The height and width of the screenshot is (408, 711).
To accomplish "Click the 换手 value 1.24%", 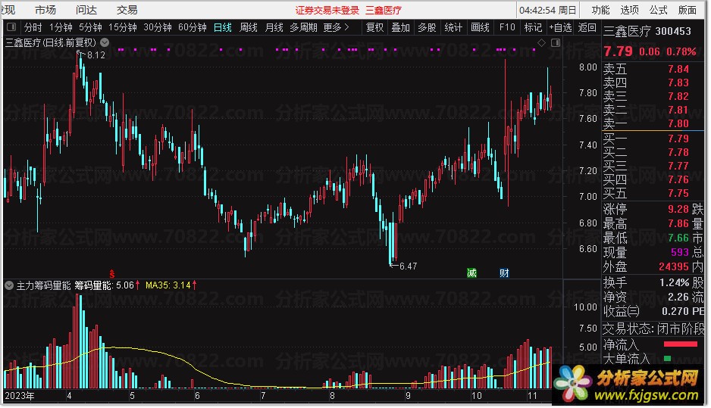I will coord(675,282).
